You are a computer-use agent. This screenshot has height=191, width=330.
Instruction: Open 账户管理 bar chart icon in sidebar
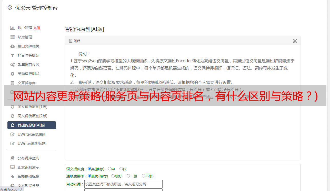(12, 28)
